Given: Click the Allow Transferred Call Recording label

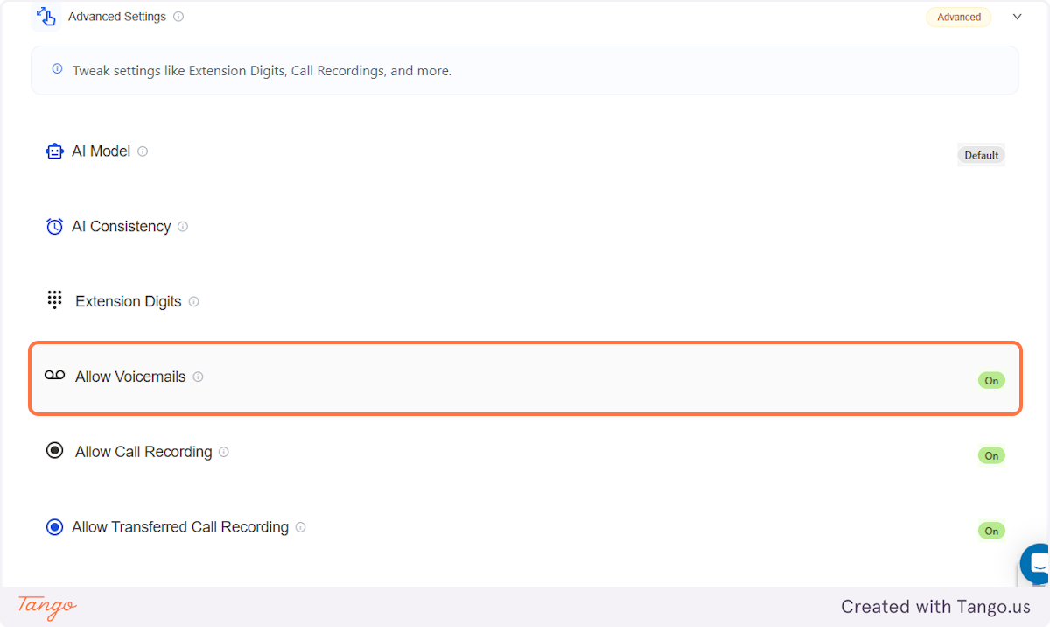Looking at the screenshot, I should coord(180,527).
